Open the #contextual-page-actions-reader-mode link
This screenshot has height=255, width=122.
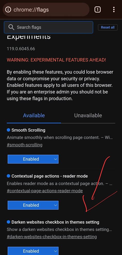tap(45, 191)
